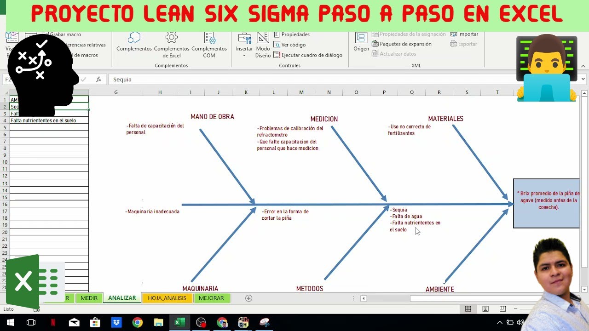Screen dimensions: 589x331
Task: Click vertical scrollbar up arrow
Action: pos(584,93)
